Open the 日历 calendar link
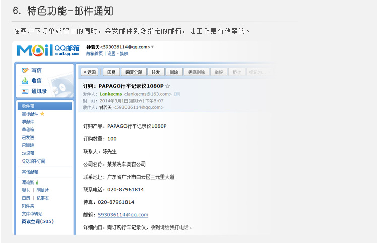Screen dimensions: 378x243 point(26,198)
